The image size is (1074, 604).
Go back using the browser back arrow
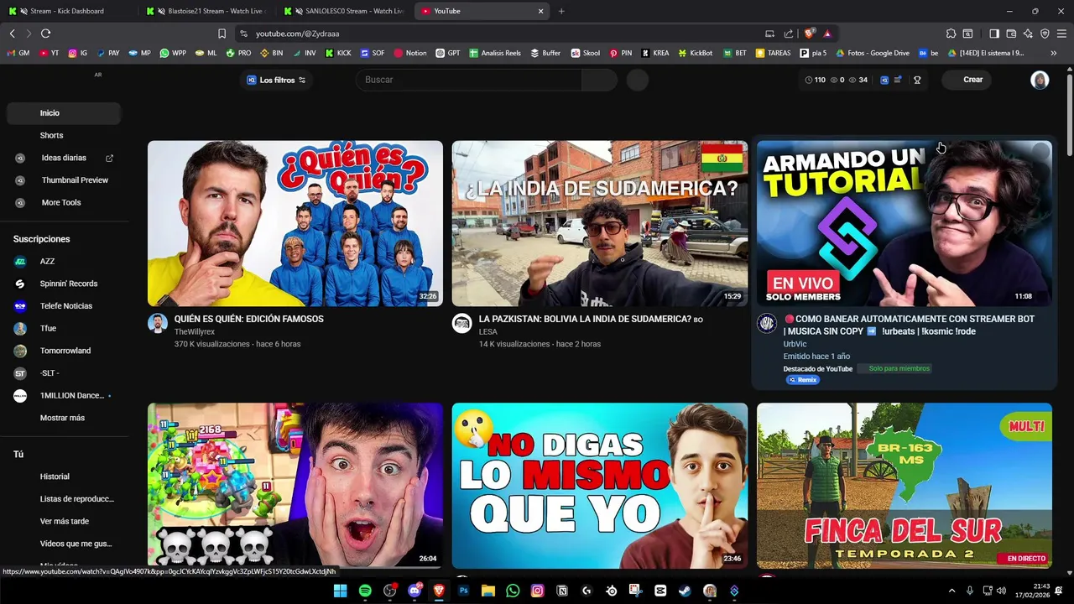coord(12,34)
